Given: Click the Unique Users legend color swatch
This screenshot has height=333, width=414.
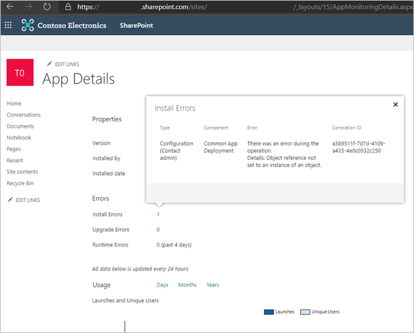Looking at the screenshot, I should [305, 312].
